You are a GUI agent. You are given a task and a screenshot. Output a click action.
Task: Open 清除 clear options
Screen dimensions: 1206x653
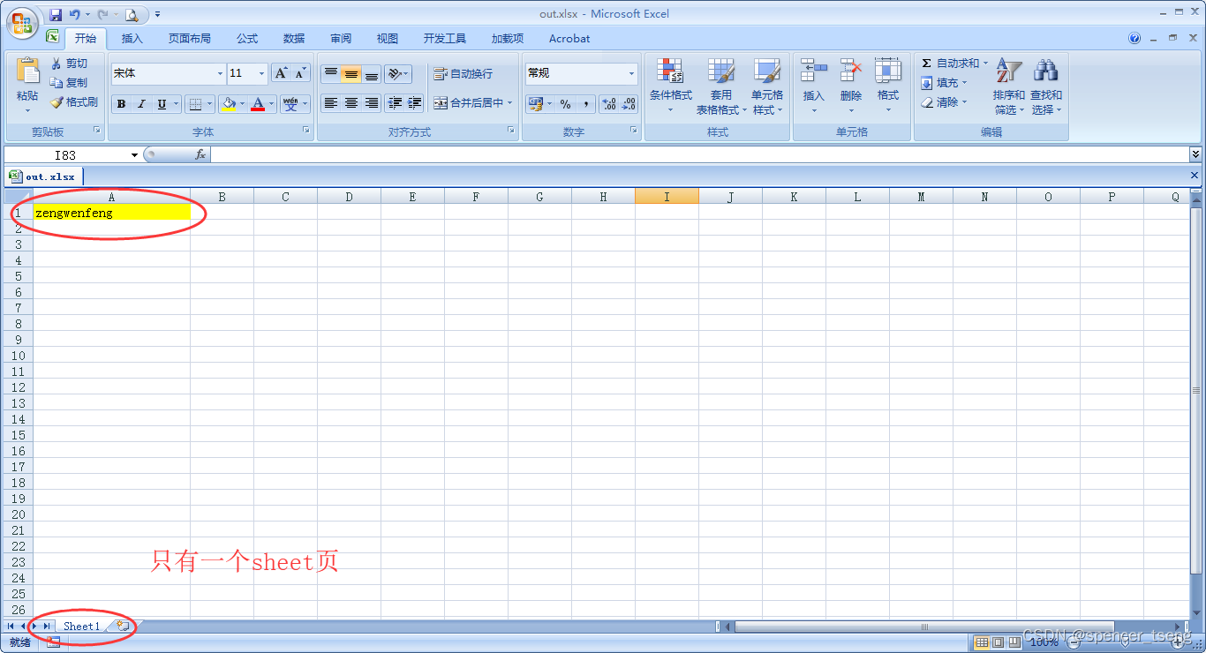coord(944,102)
